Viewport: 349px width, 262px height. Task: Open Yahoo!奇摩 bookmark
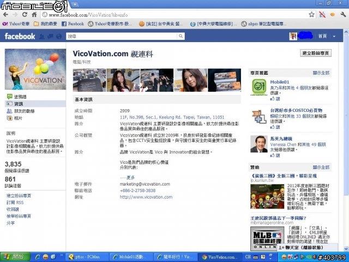coord(16,23)
